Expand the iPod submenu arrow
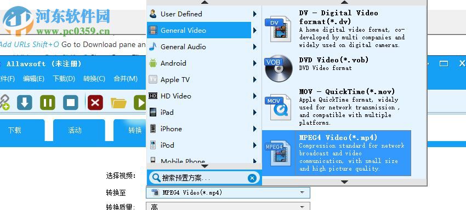466x210 pixels. (x=255, y=145)
